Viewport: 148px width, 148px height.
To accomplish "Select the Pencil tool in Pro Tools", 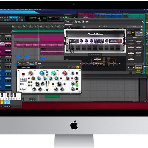I will pyautogui.click(x=22, y=18).
